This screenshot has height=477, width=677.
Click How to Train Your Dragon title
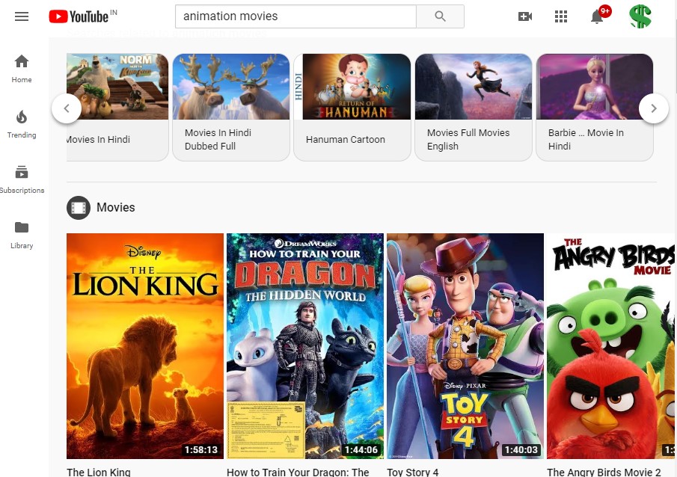298,473
